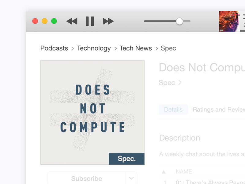Click the volume slider handle

179,21
